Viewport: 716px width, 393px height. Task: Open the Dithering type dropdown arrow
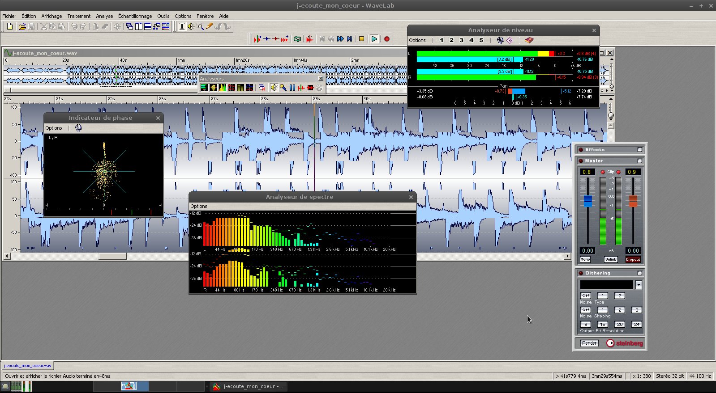639,285
